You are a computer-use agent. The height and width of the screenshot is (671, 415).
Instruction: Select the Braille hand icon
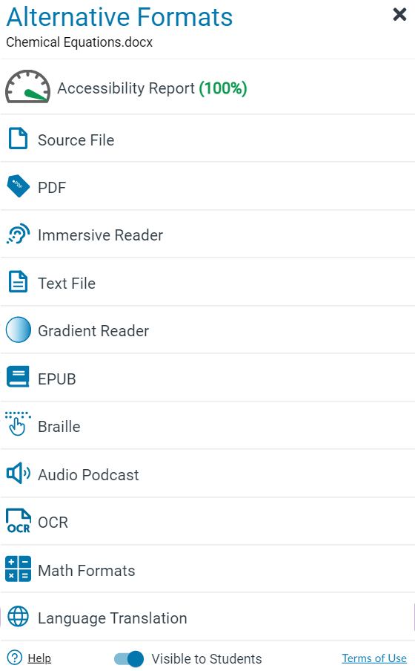tap(18, 424)
